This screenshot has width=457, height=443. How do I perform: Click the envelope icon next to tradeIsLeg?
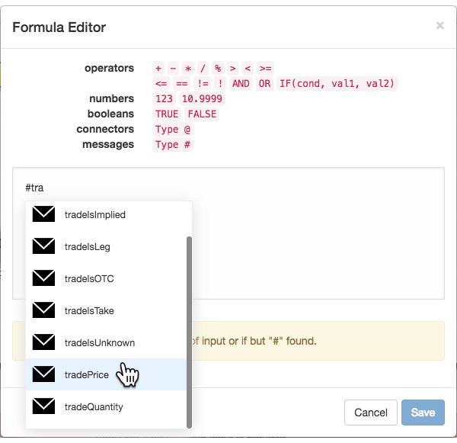point(43,246)
